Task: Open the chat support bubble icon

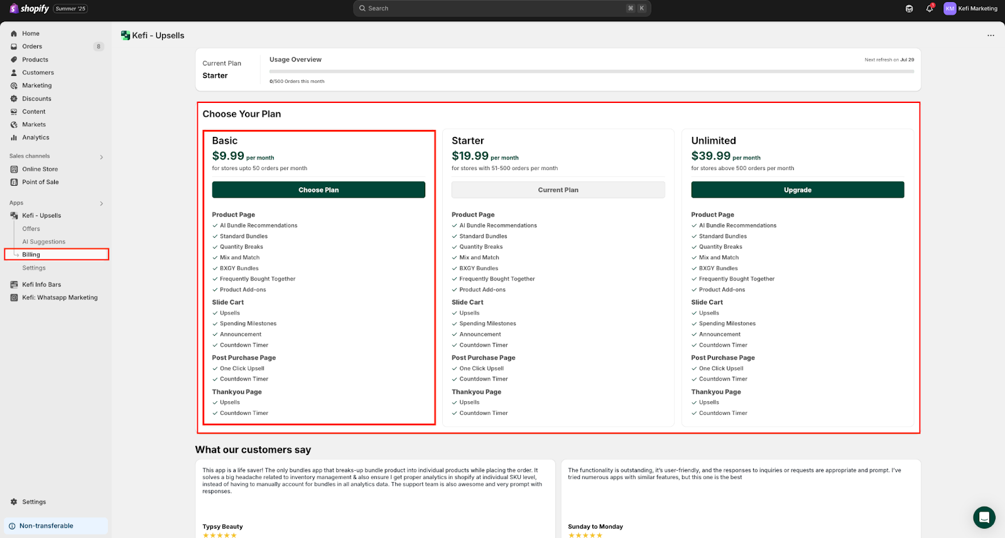Action: [984, 517]
